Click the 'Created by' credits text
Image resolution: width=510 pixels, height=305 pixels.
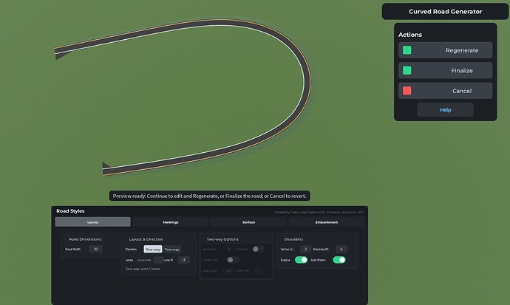tap(319, 212)
